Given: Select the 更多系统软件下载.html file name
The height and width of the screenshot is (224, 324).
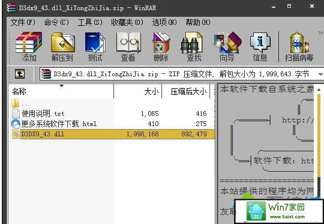Looking at the screenshot, I should point(59,124).
